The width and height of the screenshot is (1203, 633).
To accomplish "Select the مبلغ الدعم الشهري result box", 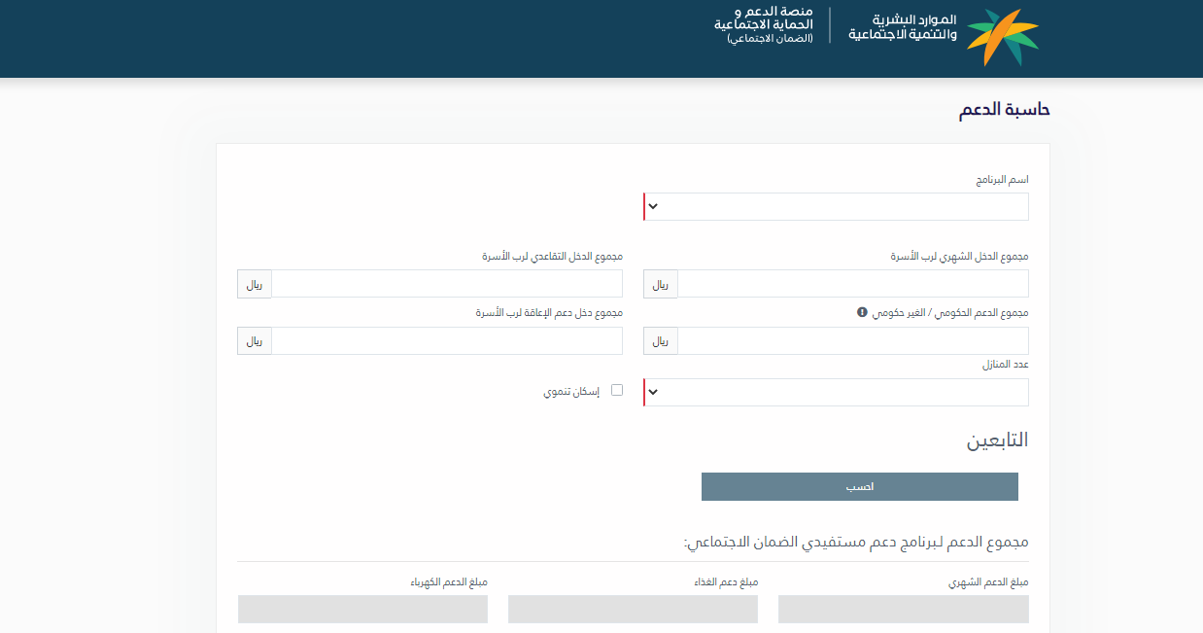I will 903,609.
